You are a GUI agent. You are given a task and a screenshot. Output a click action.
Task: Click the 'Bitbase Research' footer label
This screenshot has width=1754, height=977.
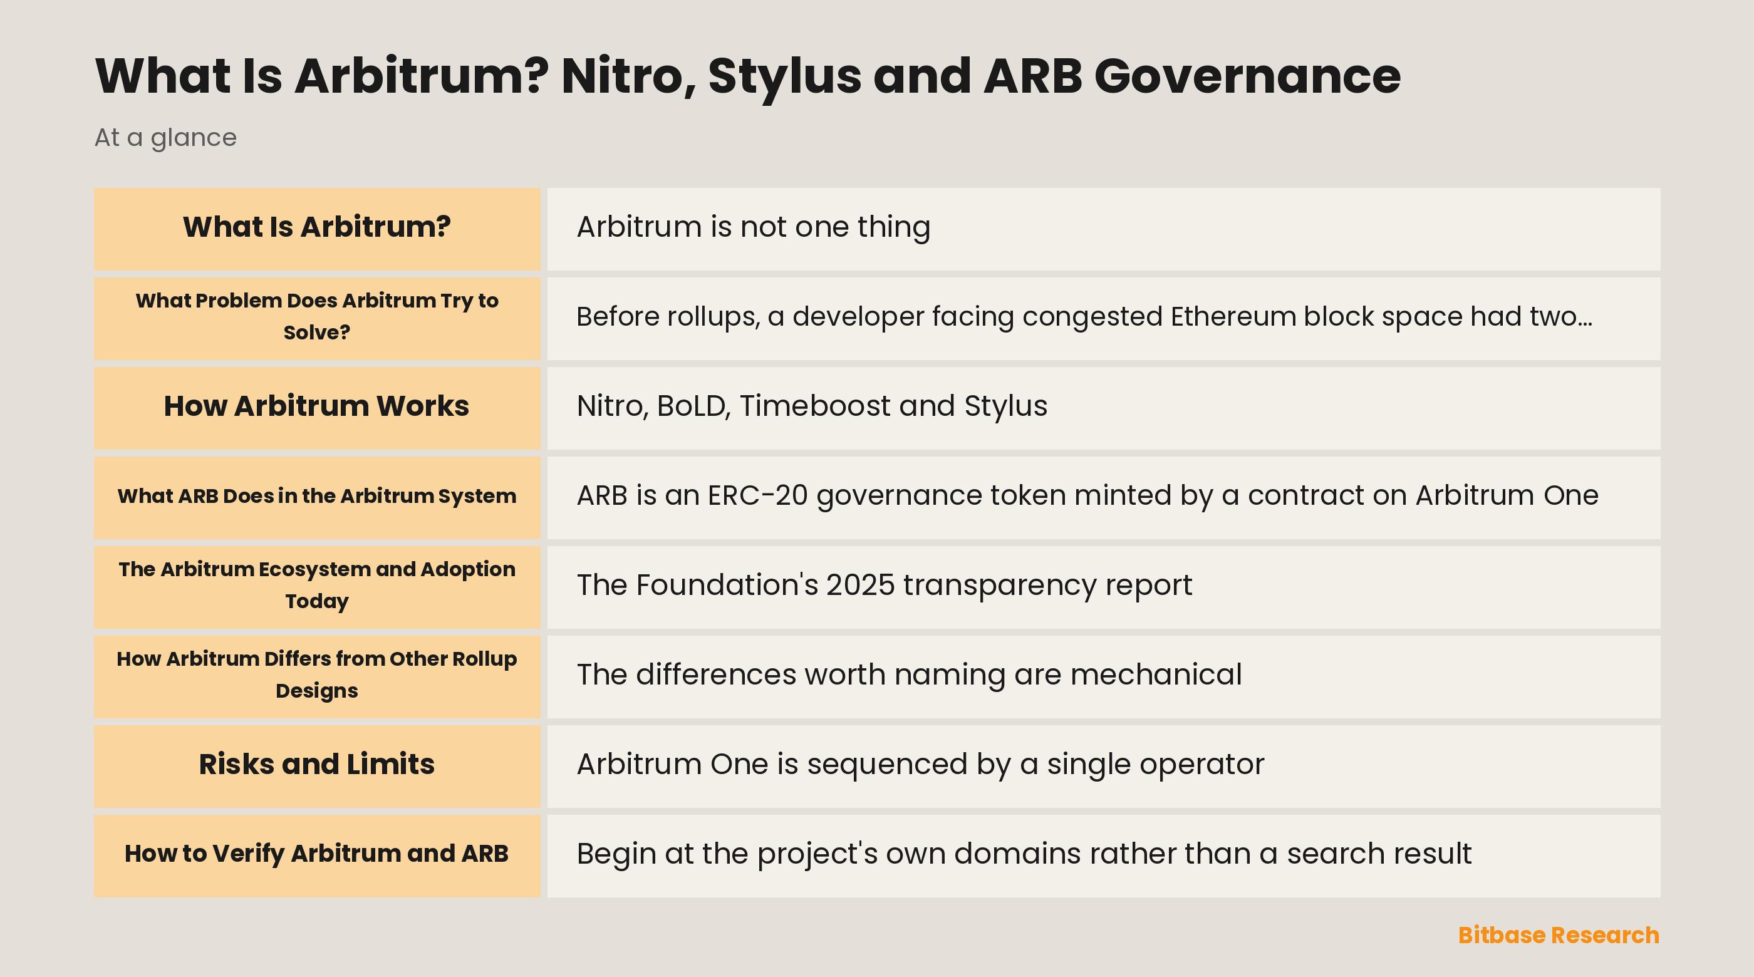tap(1558, 936)
